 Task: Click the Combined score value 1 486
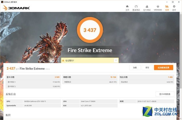pos(170,77)
